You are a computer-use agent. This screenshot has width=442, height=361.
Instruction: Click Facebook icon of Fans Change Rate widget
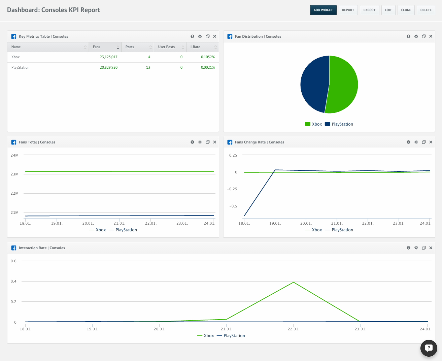[230, 142]
